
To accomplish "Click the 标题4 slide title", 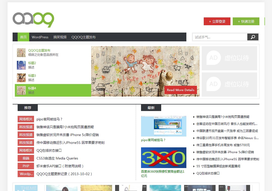I will click(32, 88).
